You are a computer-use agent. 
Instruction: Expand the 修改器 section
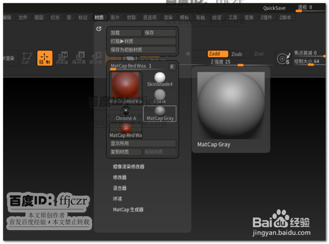pyautogui.click(x=120, y=177)
